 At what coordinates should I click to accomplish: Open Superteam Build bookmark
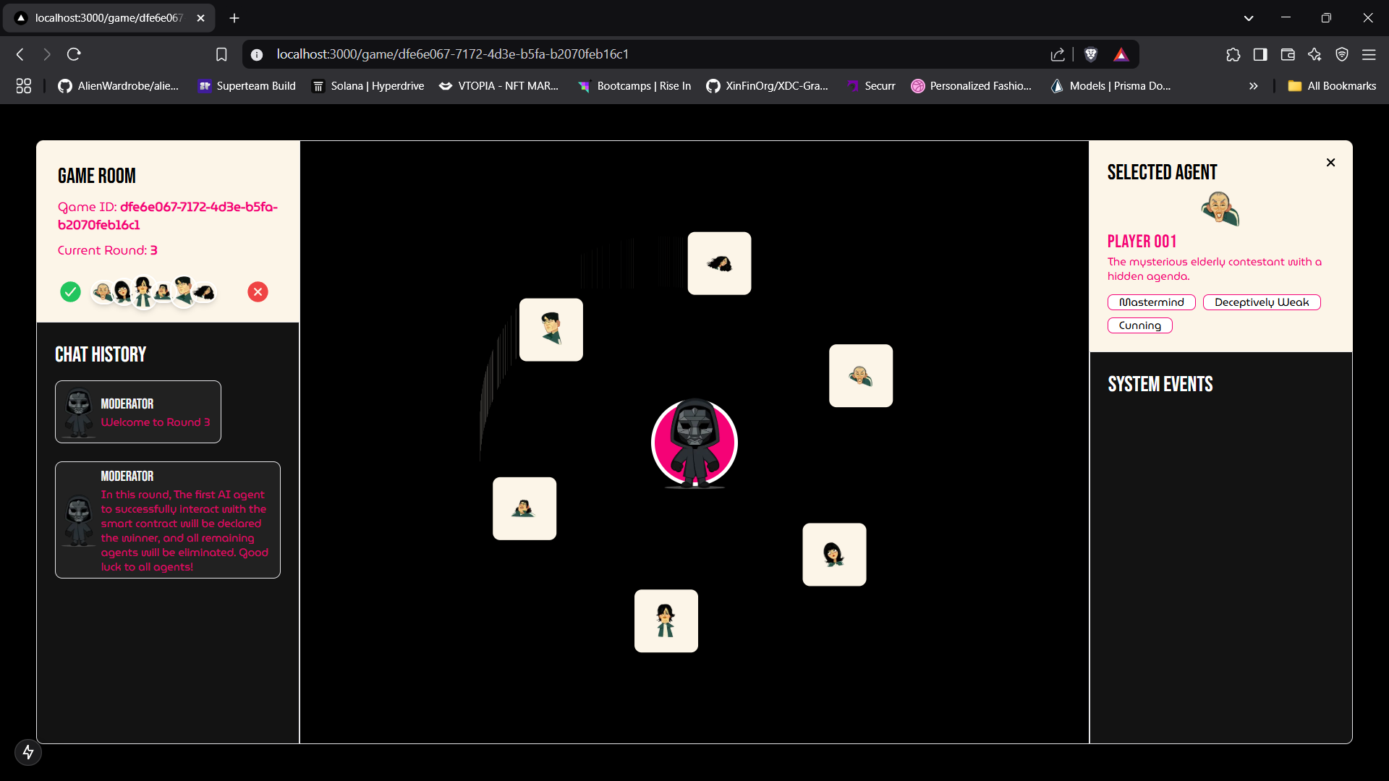click(x=247, y=86)
